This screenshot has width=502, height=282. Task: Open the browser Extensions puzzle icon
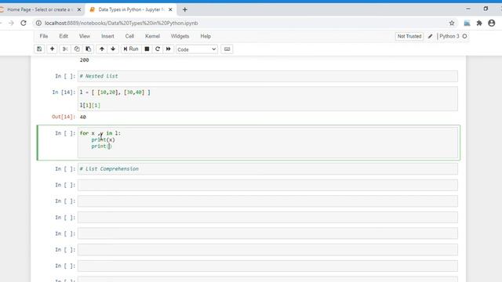pyautogui.click(x=479, y=23)
